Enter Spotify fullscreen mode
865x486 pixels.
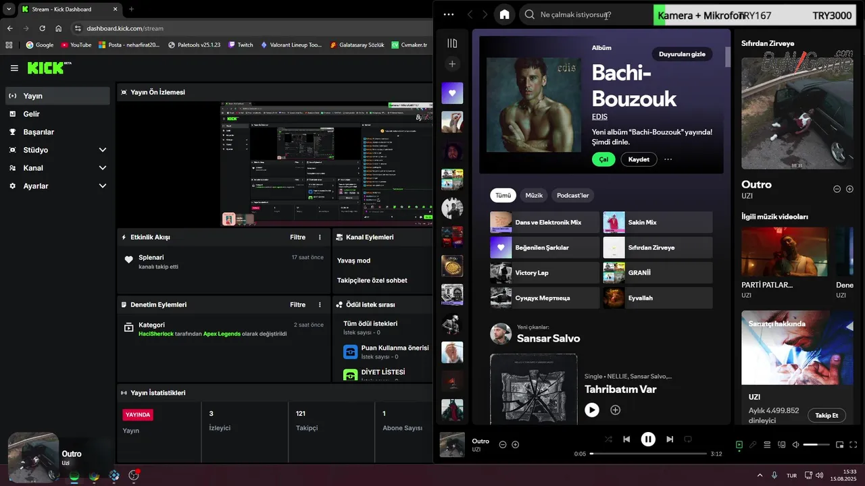click(853, 445)
